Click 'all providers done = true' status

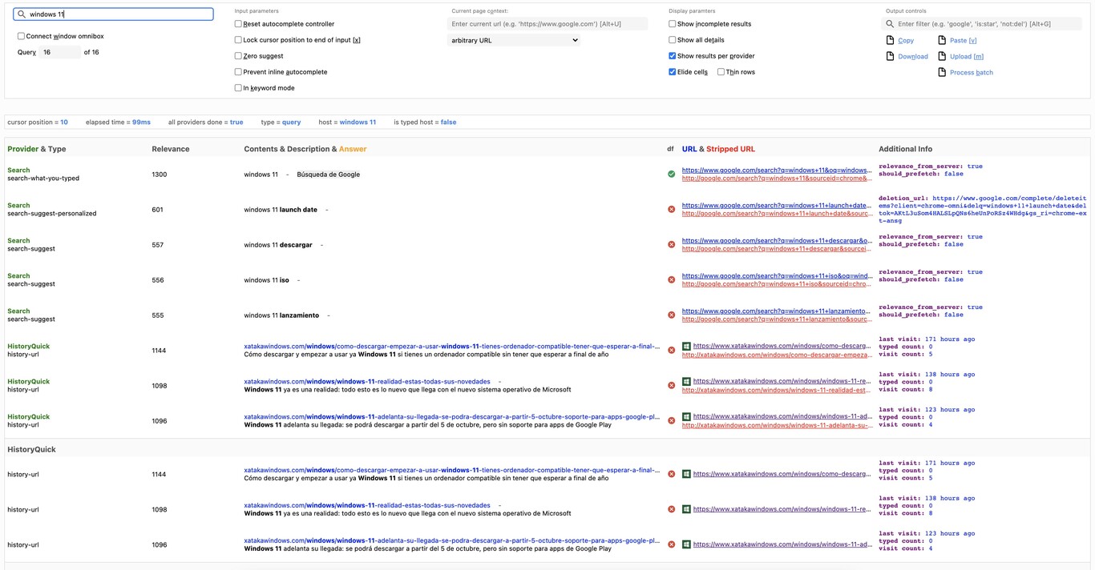click(205, 122)
